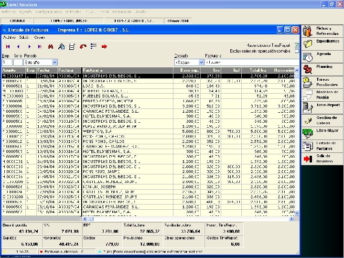
Task: Click the Serie input field
Action: point(18,62)
